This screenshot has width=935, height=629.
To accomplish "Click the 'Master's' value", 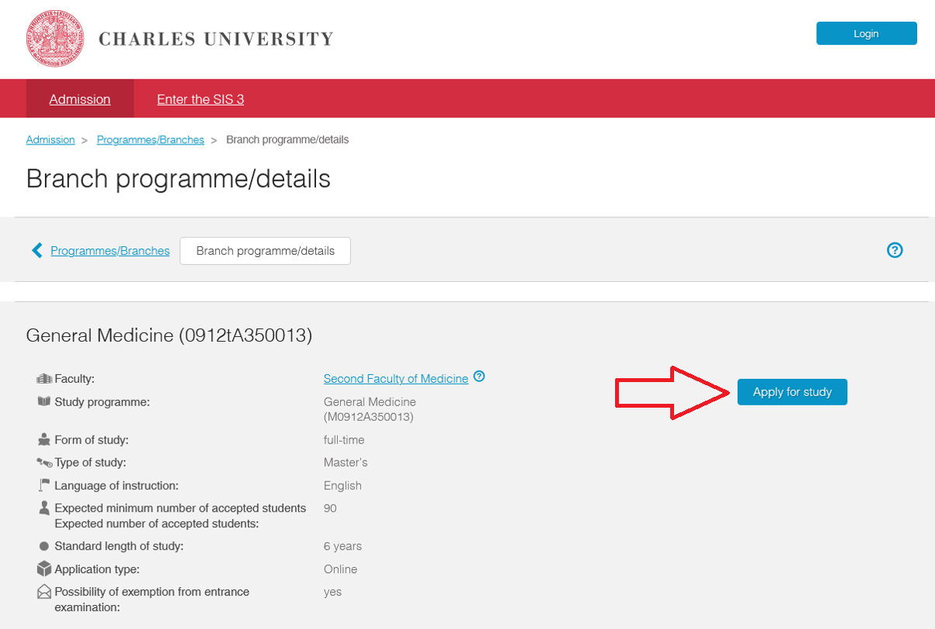I will click(x=346, y=463).
